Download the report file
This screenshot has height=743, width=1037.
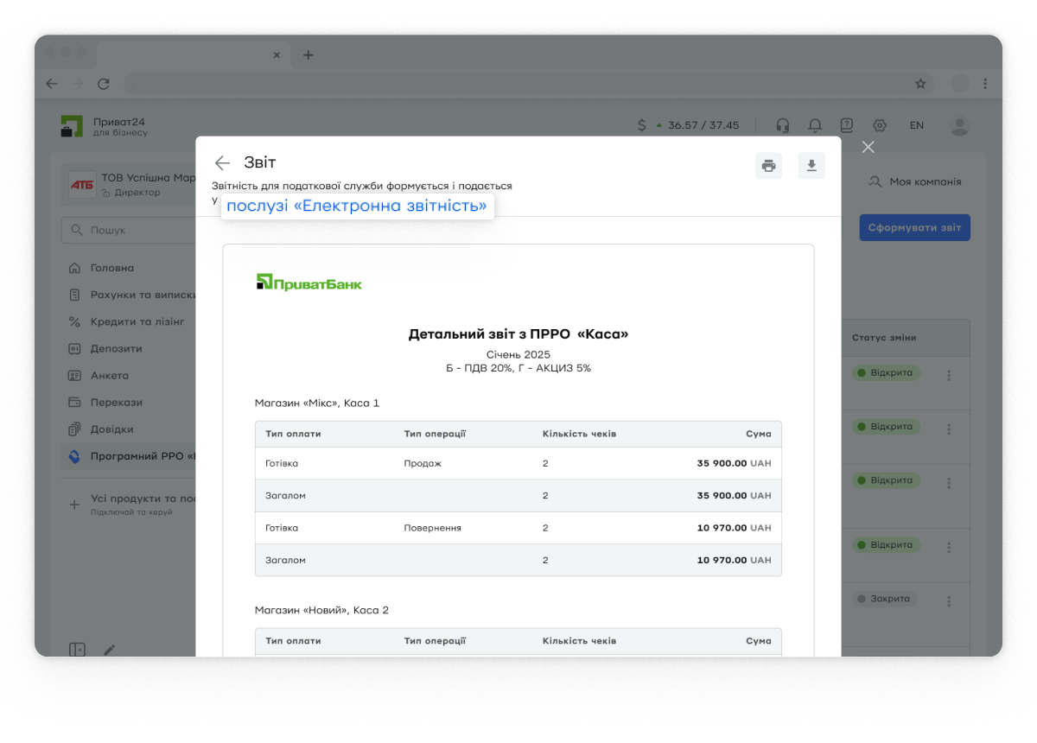point(811,166)
